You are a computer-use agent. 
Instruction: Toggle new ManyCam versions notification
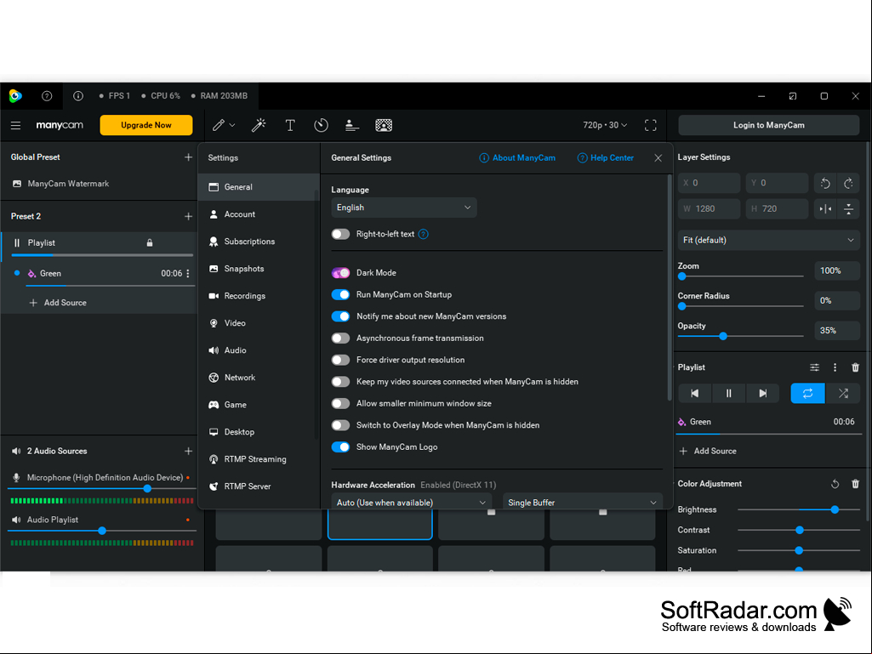pos(340,316)
